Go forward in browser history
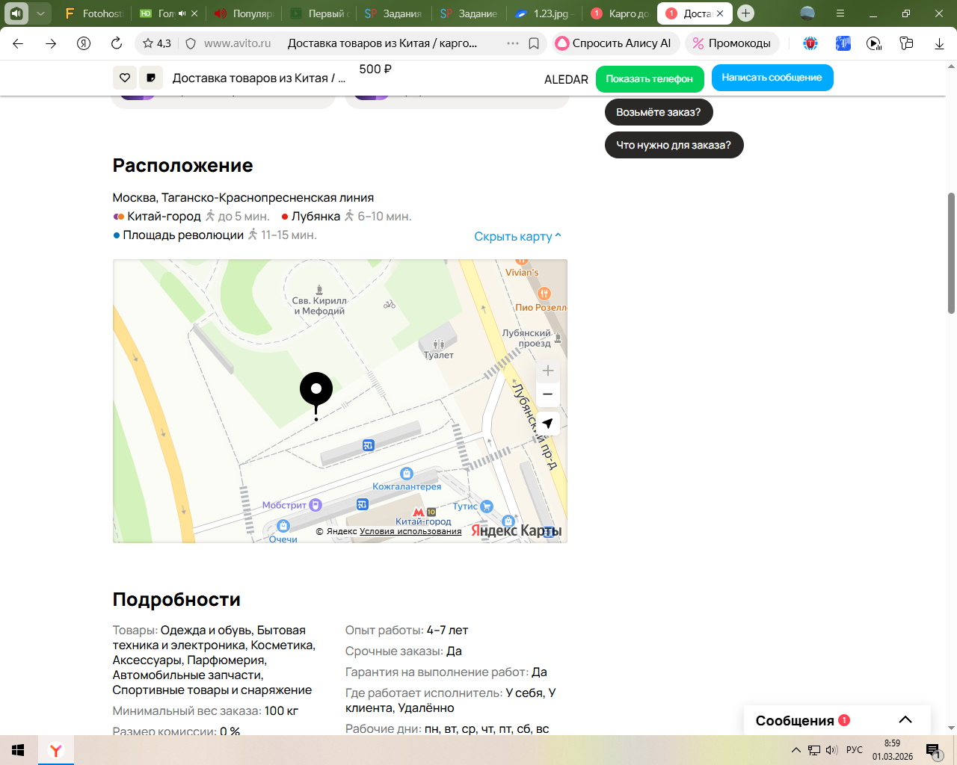Viewport: 957px width, 765px height. click(51, 43)
